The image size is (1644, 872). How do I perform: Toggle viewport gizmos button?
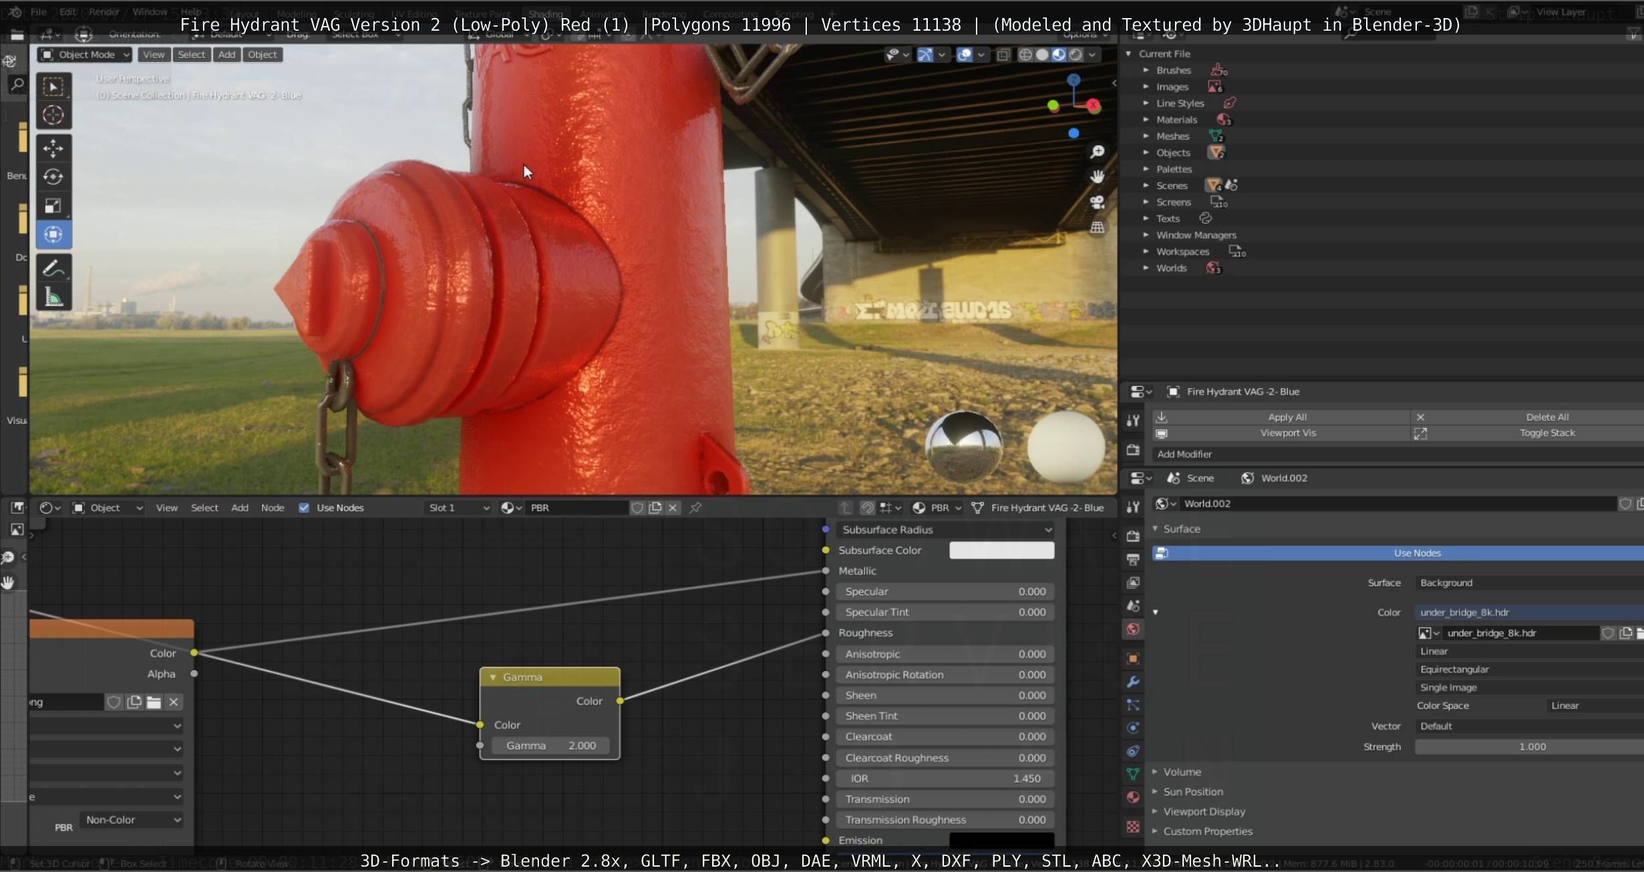(925, 55)
